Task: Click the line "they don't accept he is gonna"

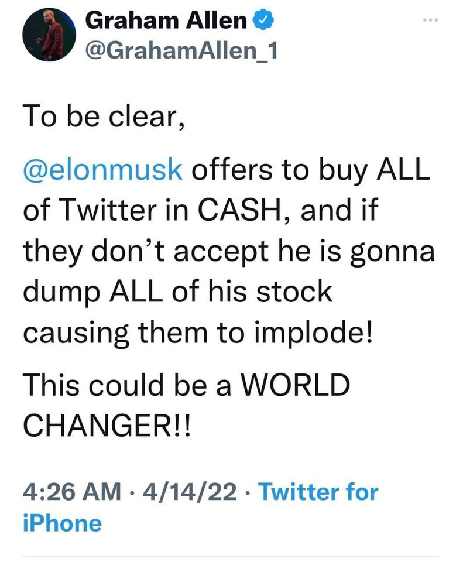Action: pos(229,252)
